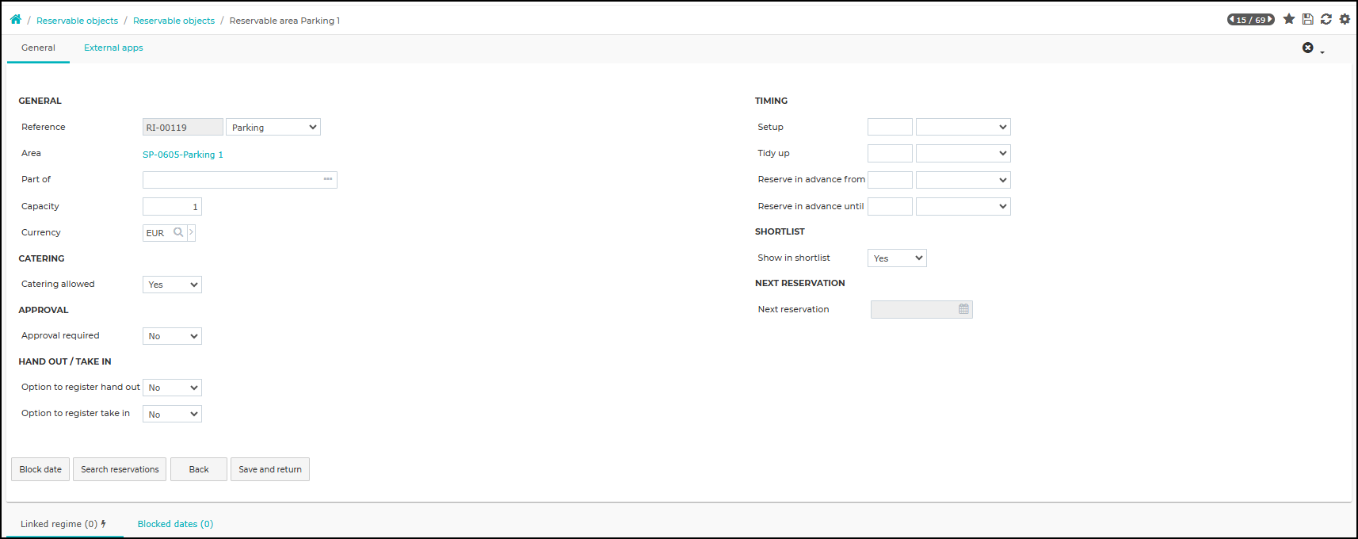Viewport: 1358px width, 539px height.
Task: Switch to the External apps tab
Action: 113,48
